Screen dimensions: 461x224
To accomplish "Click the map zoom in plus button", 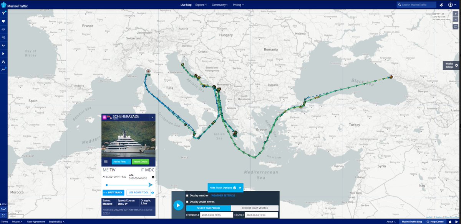I will (456, 14).
